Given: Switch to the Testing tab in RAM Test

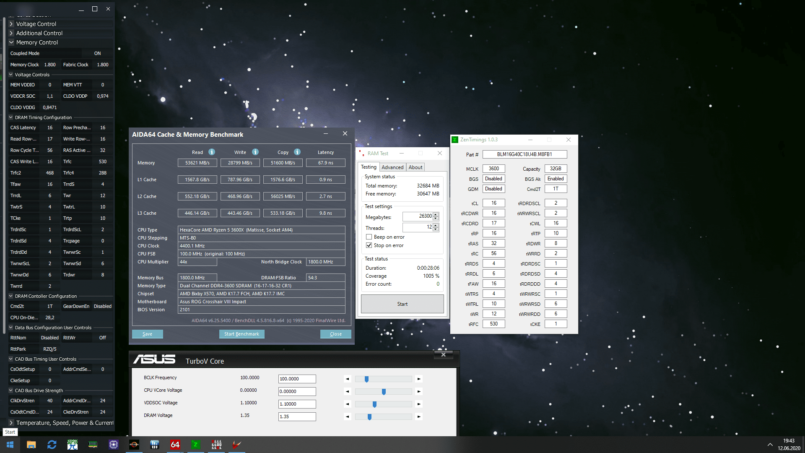Looking at the screenshot, I should tap(369, 167).
